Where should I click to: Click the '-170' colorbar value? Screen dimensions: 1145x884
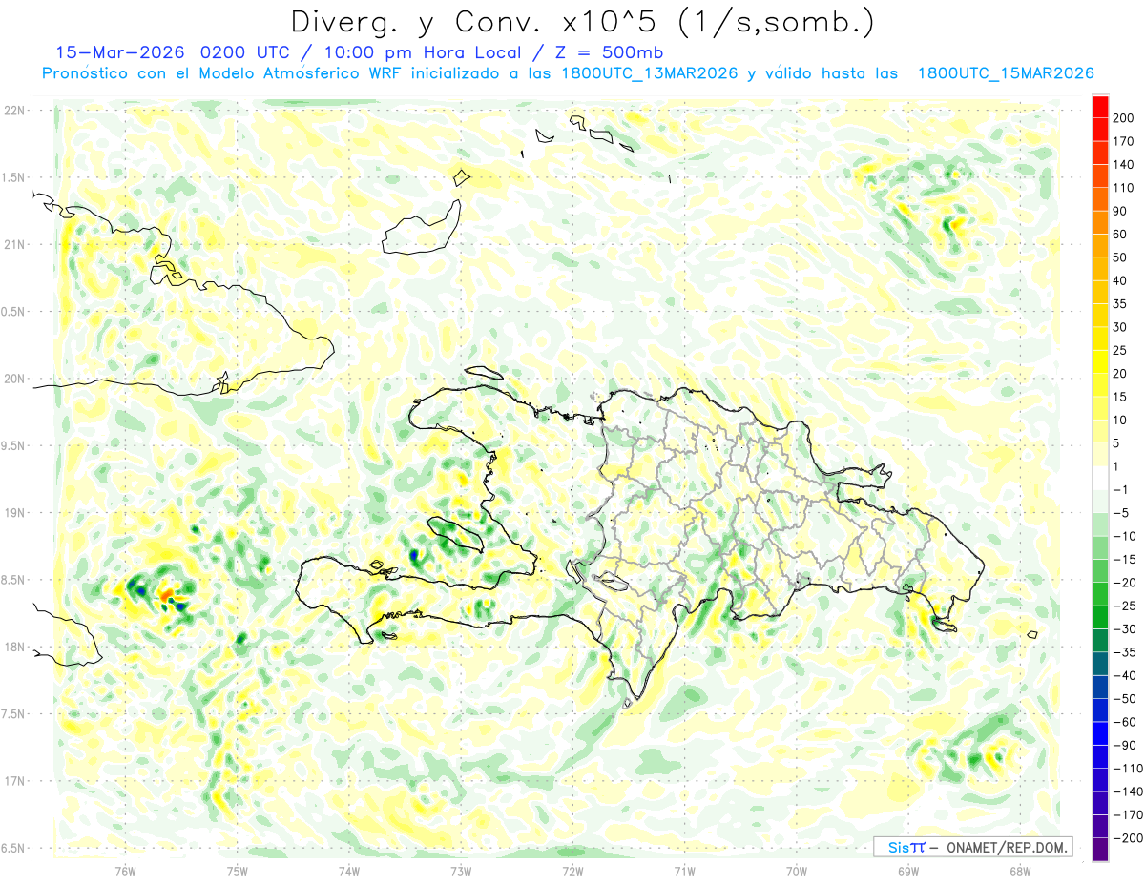coord(1129,815)
